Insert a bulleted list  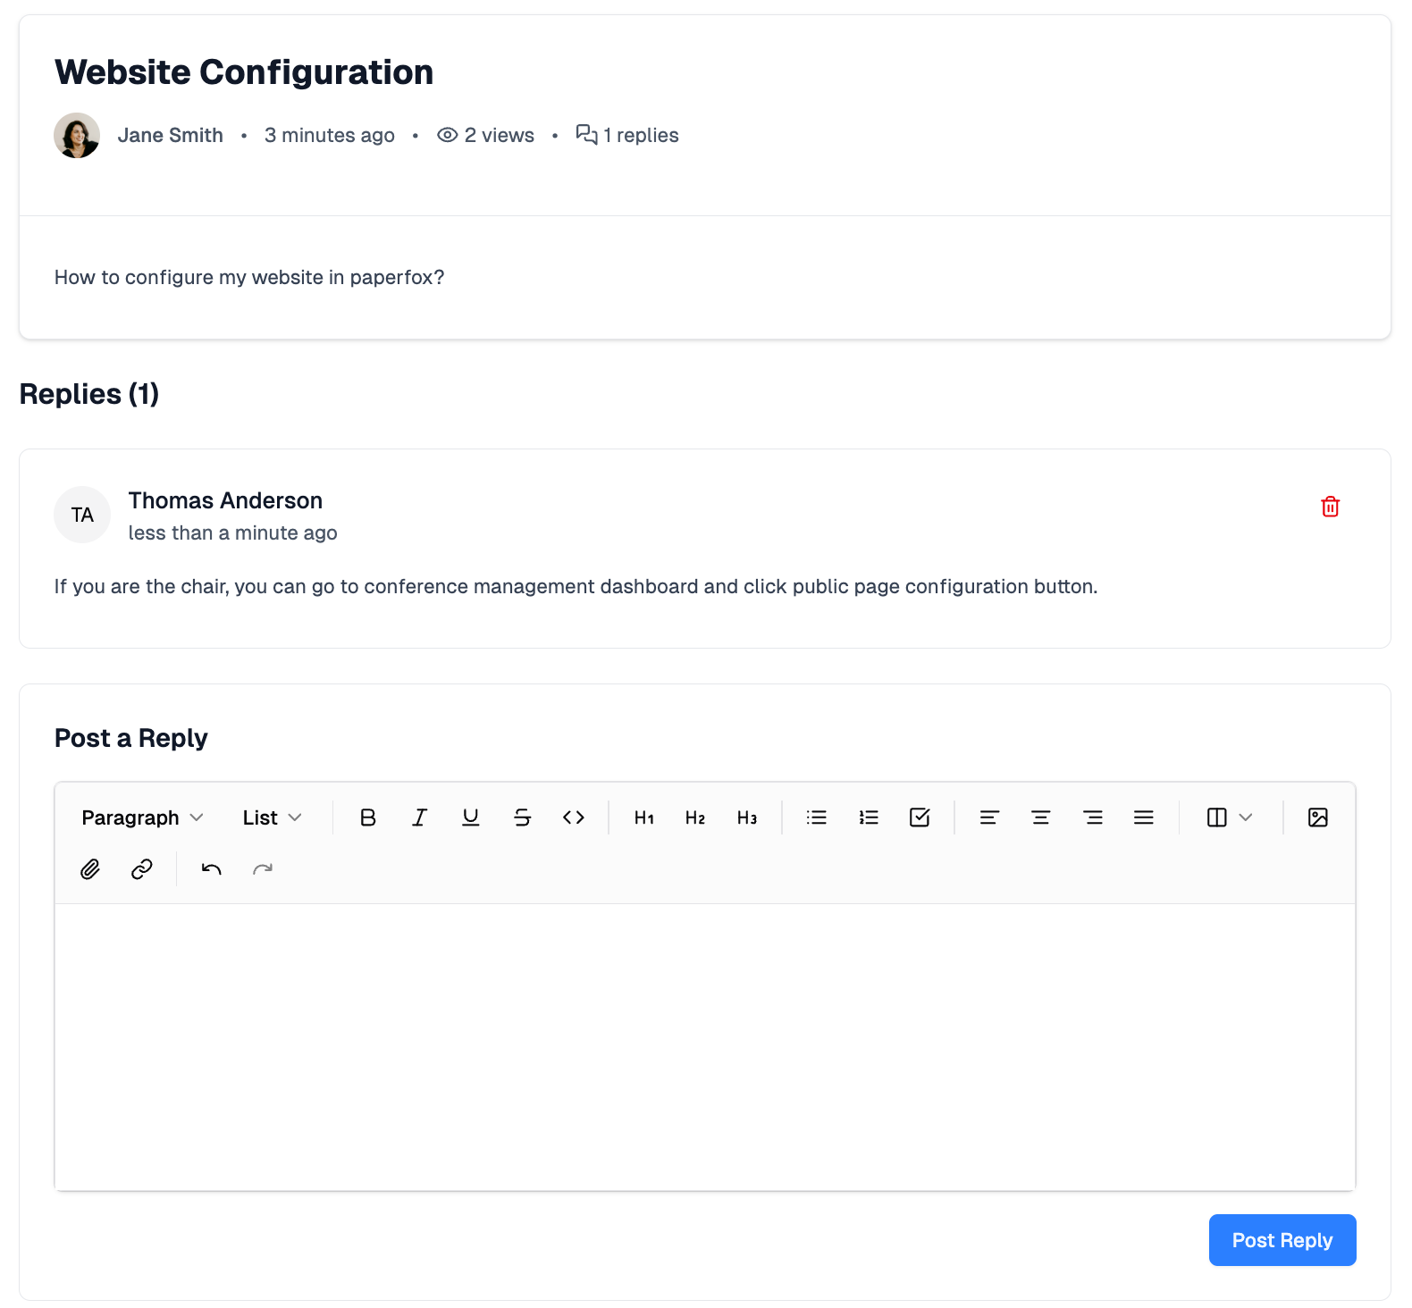(x=816, y=817)
